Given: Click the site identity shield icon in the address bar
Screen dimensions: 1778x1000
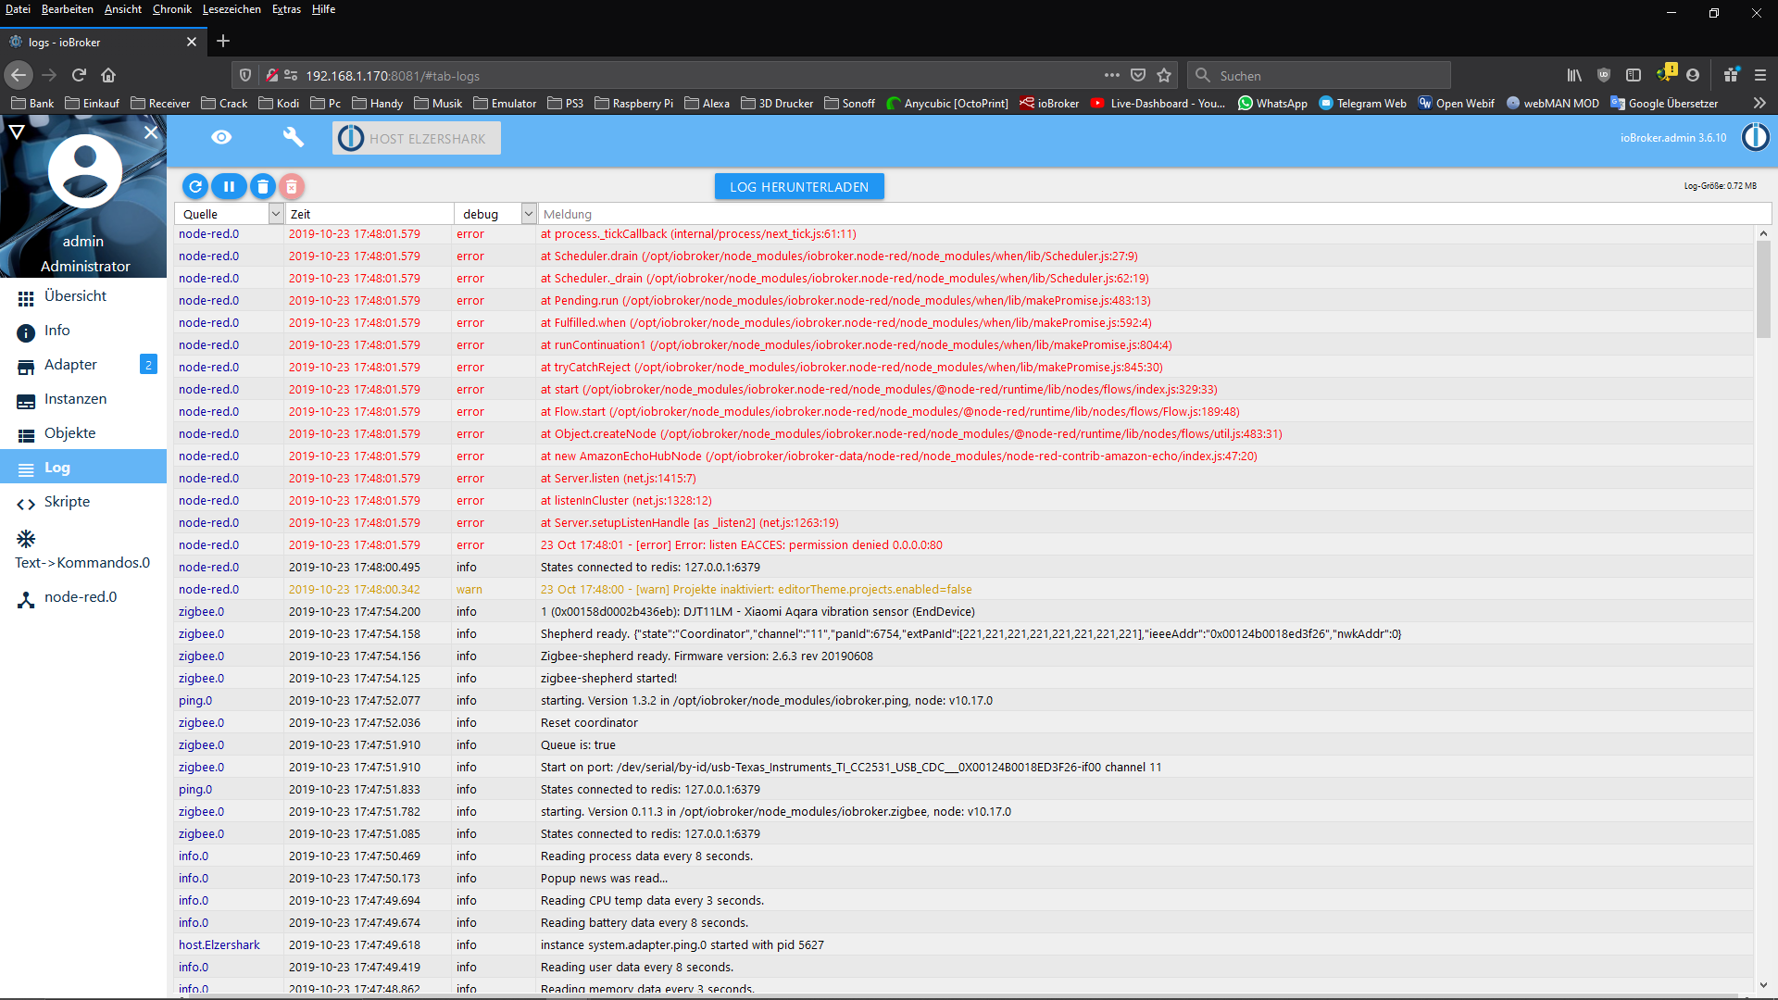Looking at the screenshot, I should pyautogui.click(x=244, y=75).
